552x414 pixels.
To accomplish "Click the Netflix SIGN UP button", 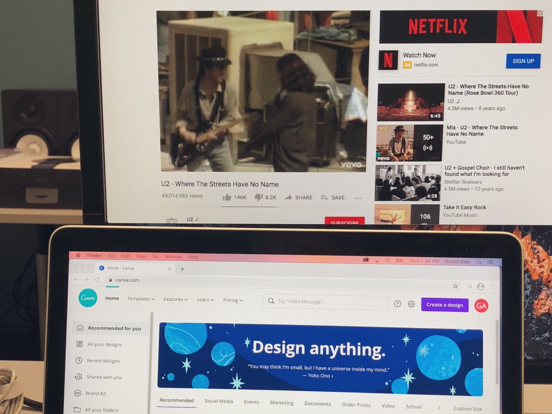I will pyautogui.click(x=523, y=61).
